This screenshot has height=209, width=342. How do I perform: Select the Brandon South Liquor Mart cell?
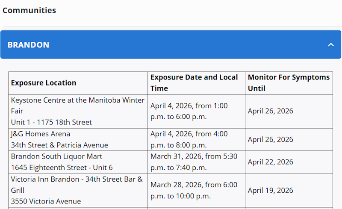[x=78, y=162]
